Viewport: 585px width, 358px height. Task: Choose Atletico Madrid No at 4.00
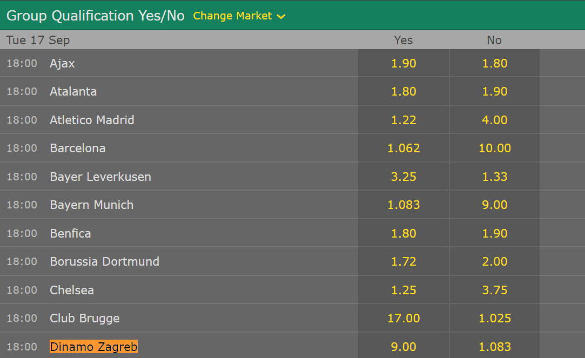pos(494,120)
